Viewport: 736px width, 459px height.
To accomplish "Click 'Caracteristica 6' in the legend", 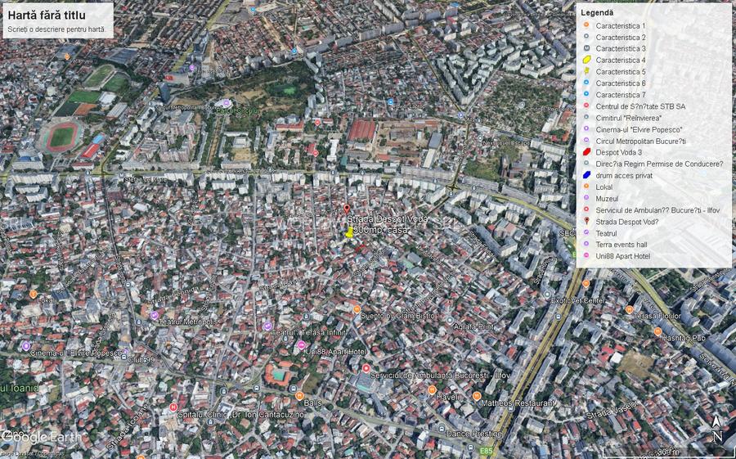I will 621,83.
